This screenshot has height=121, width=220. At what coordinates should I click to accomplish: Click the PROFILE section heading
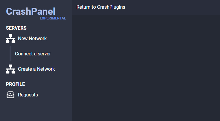15,84
